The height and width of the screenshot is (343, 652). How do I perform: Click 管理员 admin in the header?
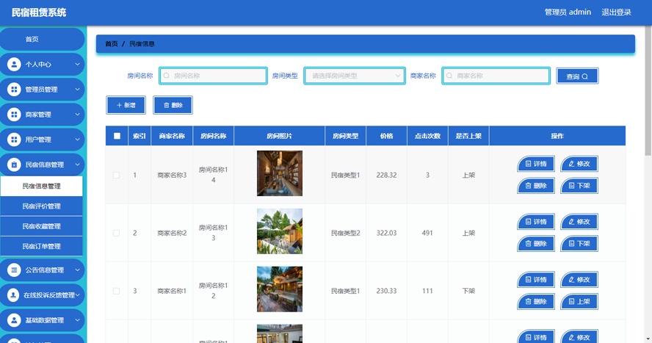568,12
